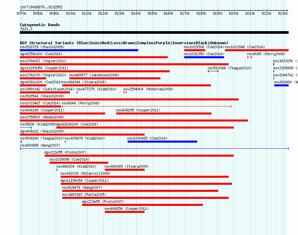This screenshot has width=298, height=235.
Task: Click the nsv477275 (Kidd2010) label
Action: coord(96,89)
